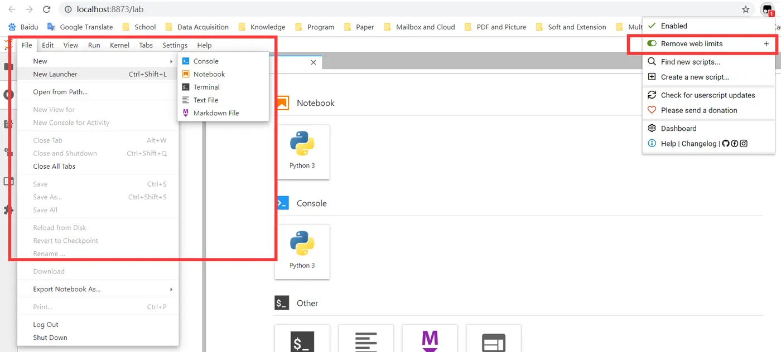Image resolution: width=781 pixels, height=352 pixels.
Task: Open the Kernel menu
Action: [119, 45]
